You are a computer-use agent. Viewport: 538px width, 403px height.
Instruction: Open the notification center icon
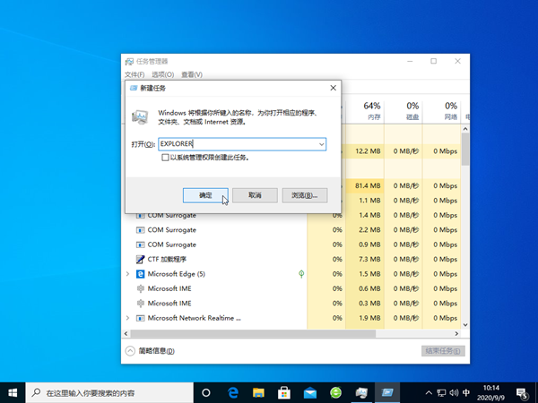pos(522,393)
